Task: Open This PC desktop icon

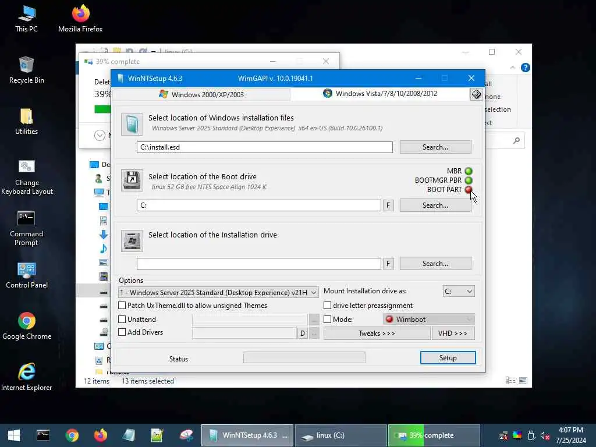Action: (26, 18)
